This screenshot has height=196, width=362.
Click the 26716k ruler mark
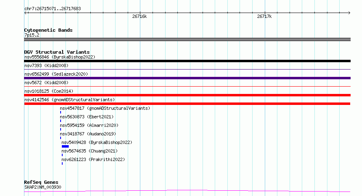[x=140, y=16]
